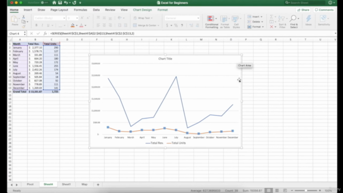Switch to Normal view in status bar
The image size is (343, 193).
(x=269, y=191)
